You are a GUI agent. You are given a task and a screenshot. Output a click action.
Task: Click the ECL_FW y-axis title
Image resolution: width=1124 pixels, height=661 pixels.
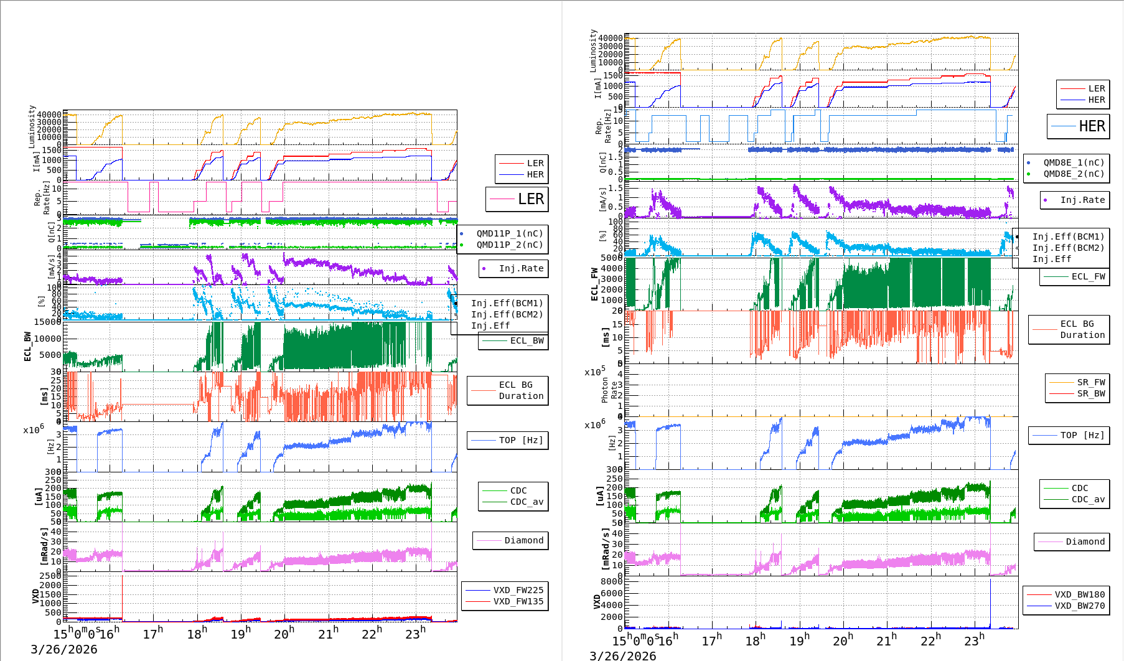coord(594,284)
